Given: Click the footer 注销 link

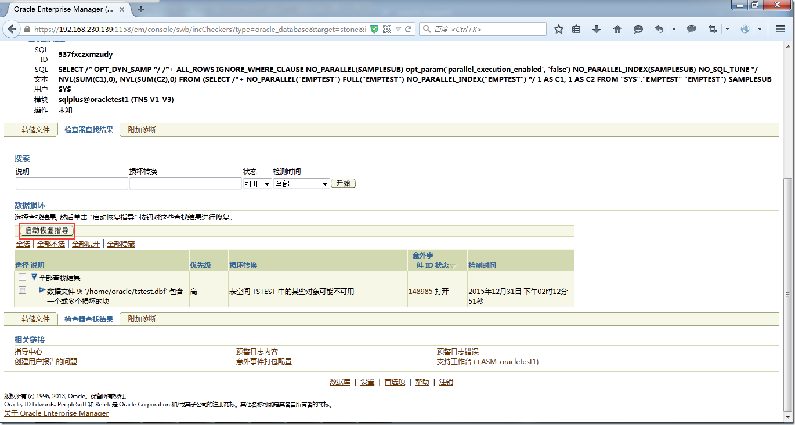Looking at the screenshot, I should point(446,382).
